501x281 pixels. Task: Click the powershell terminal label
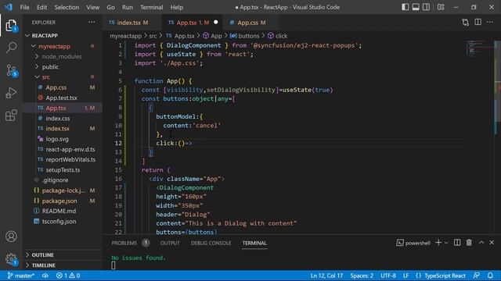click(413, 243)
